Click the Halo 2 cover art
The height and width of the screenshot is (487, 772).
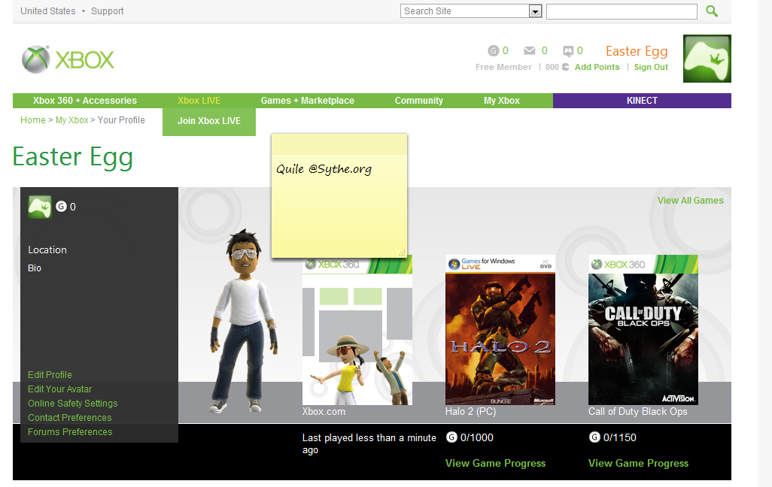click(x=500, y=330)
